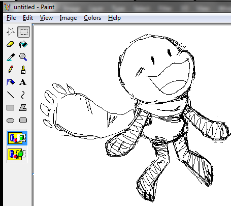Image resolution: width=231 pixels, height=206 pixels.
Task: Select the rectangular Select tool
Action: pos(23,32)
